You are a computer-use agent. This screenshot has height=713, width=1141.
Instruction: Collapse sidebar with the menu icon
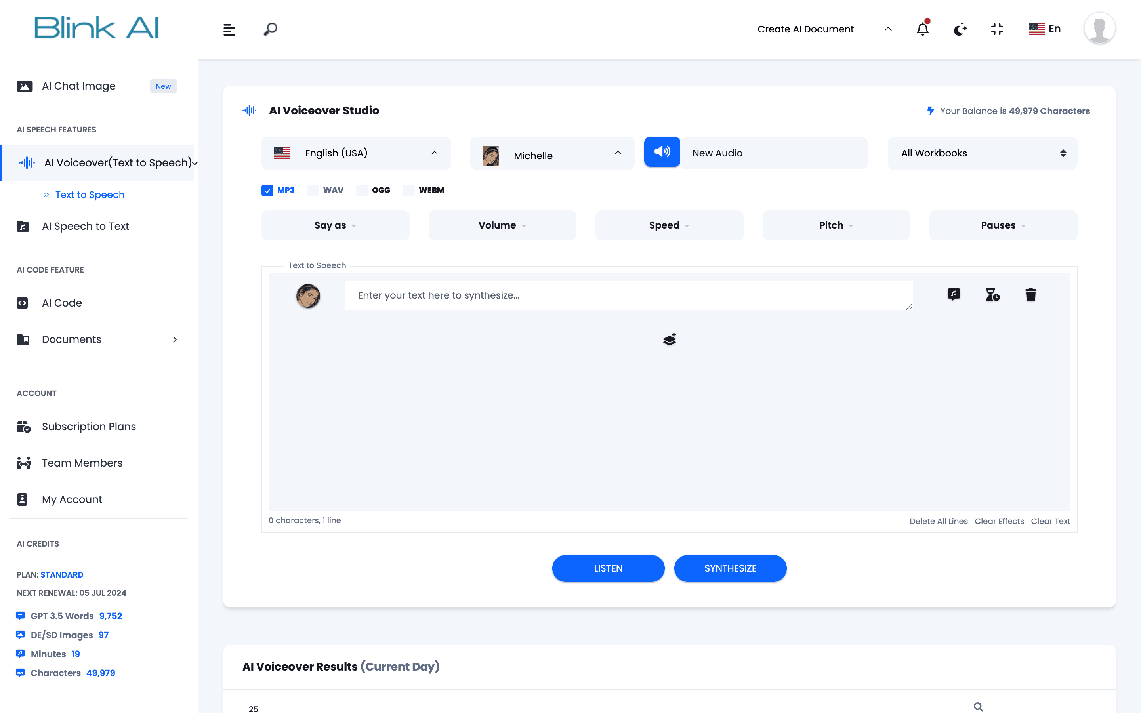[229, 30]
